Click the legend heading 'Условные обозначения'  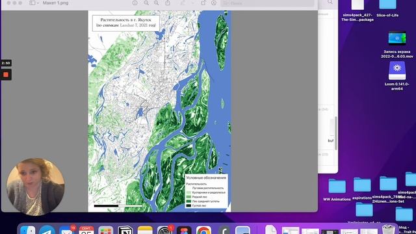pyautogui.click(x=206, y=178)
